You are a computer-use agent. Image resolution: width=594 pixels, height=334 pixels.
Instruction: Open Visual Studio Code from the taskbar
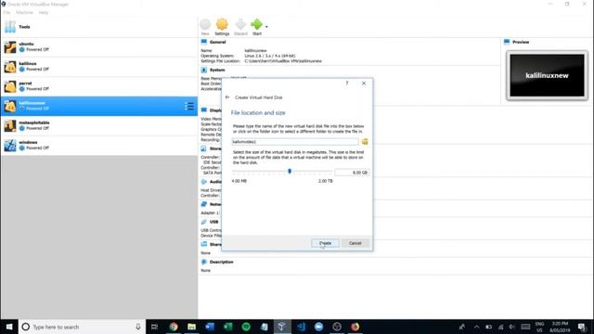[301, 327]
